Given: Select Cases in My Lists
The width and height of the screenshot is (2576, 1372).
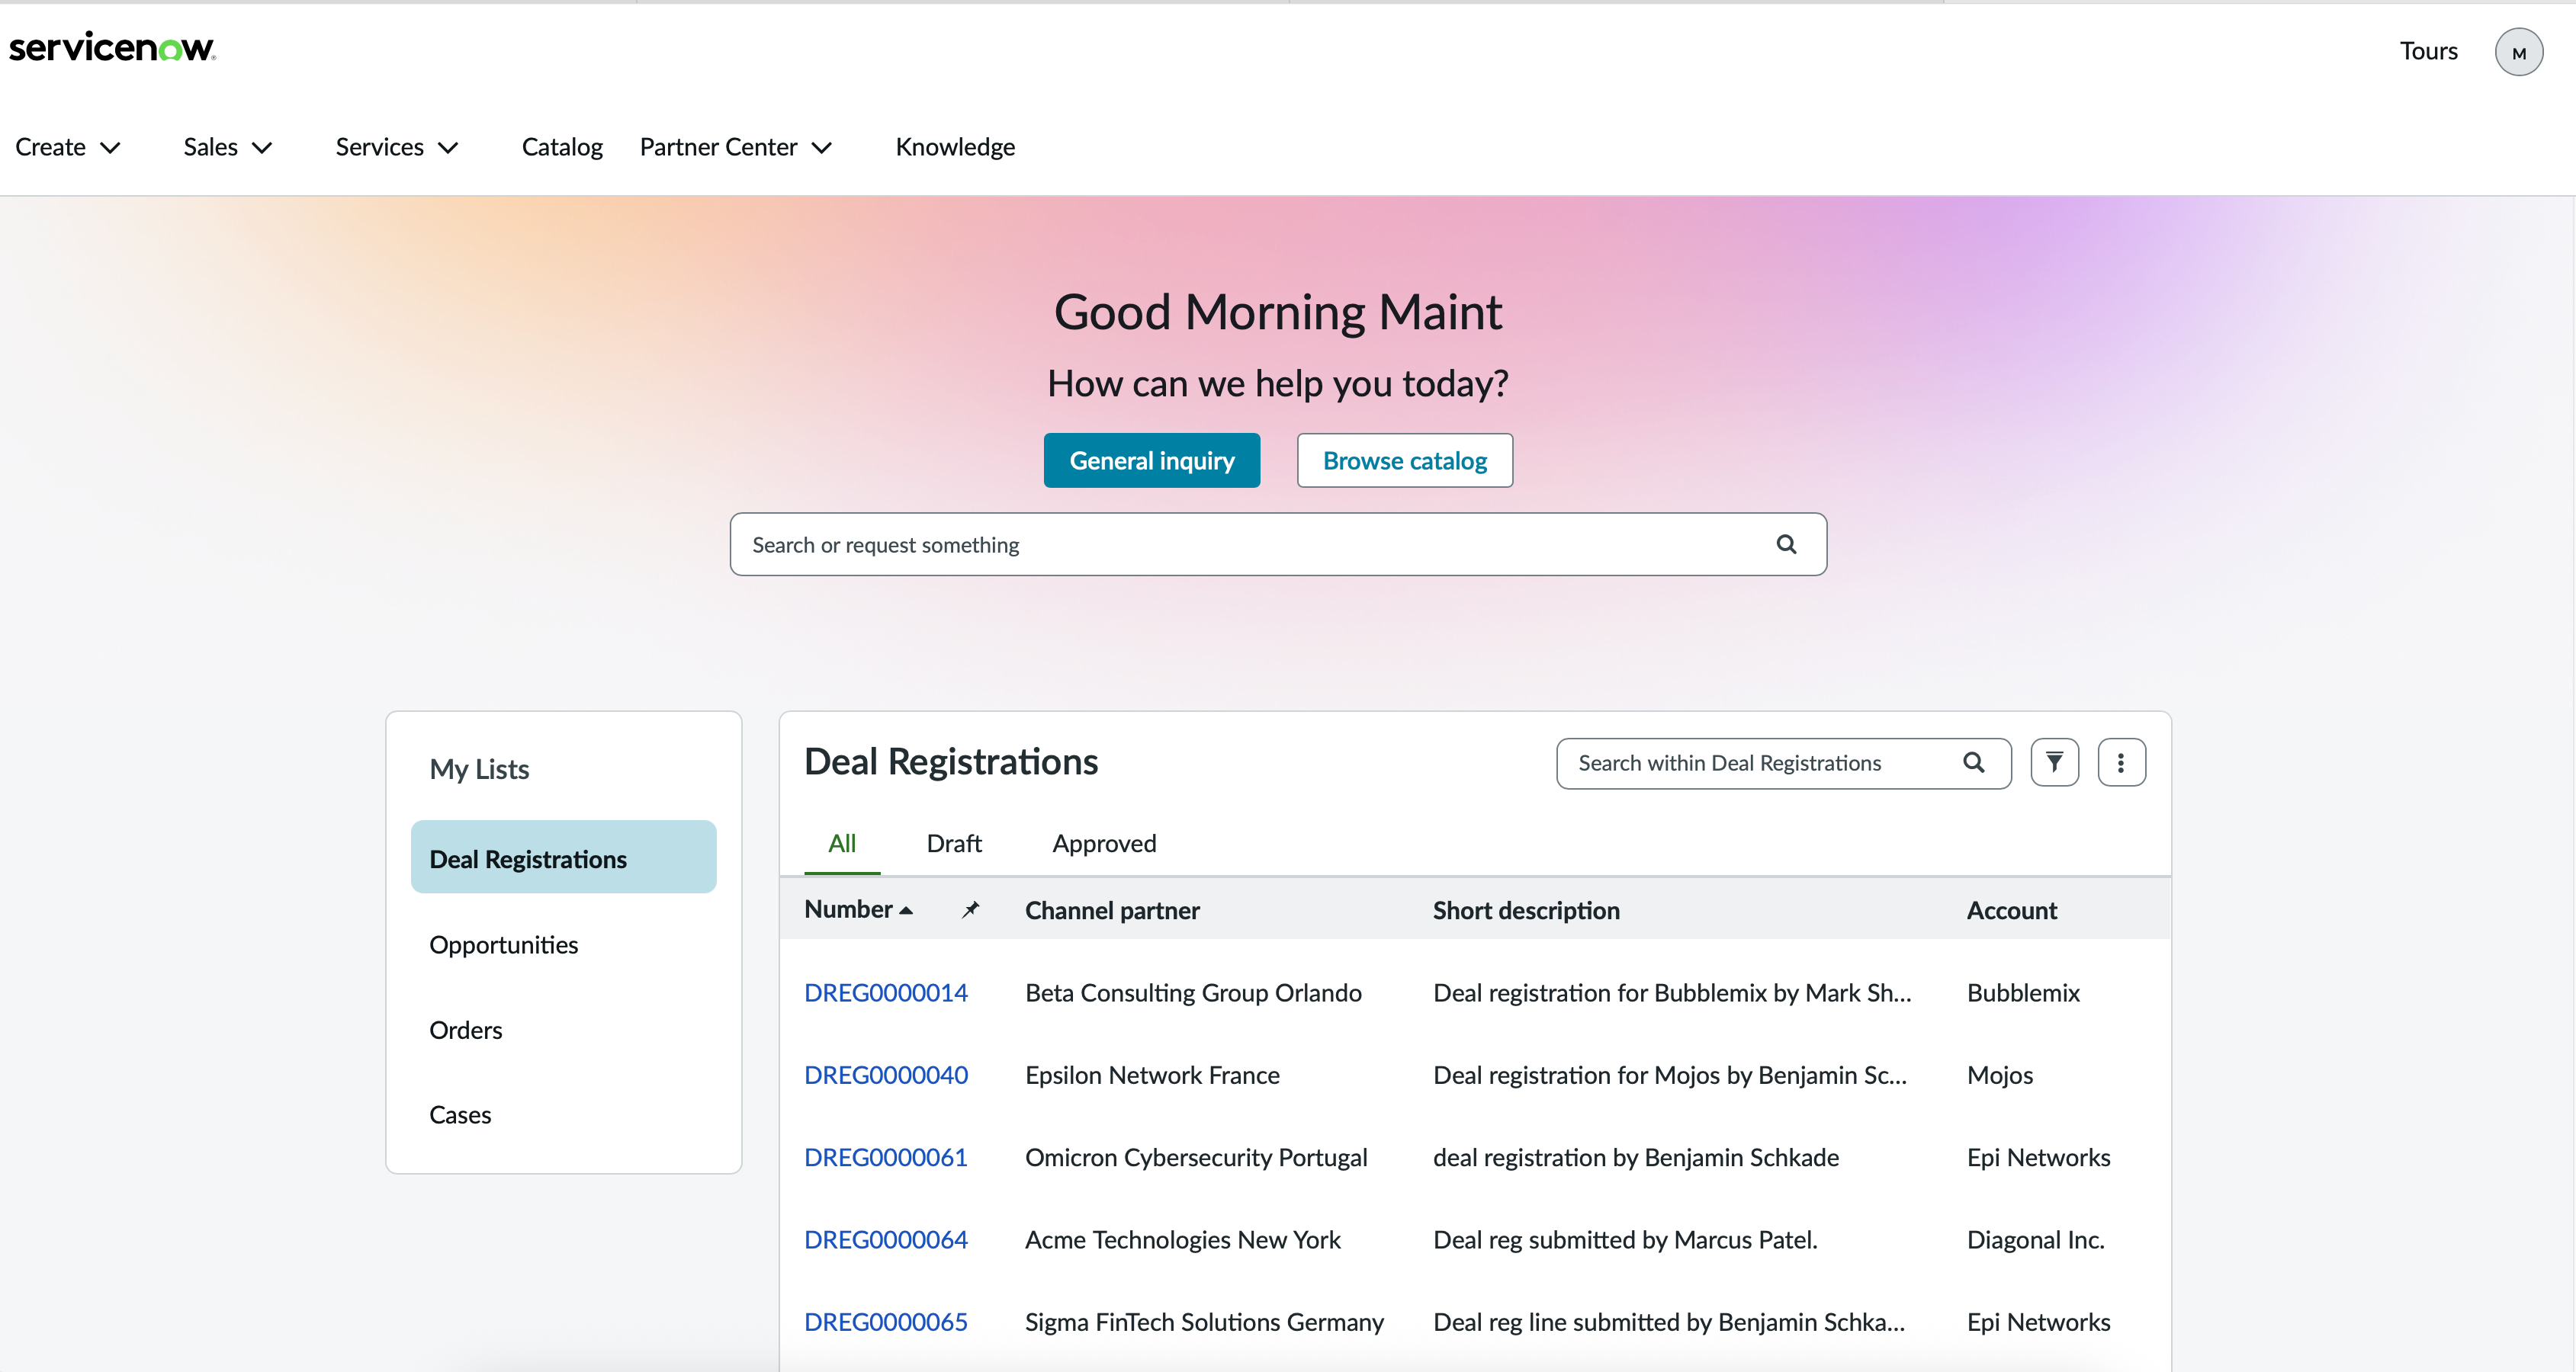Looking at the screenshot, I should pos(460,1115).
